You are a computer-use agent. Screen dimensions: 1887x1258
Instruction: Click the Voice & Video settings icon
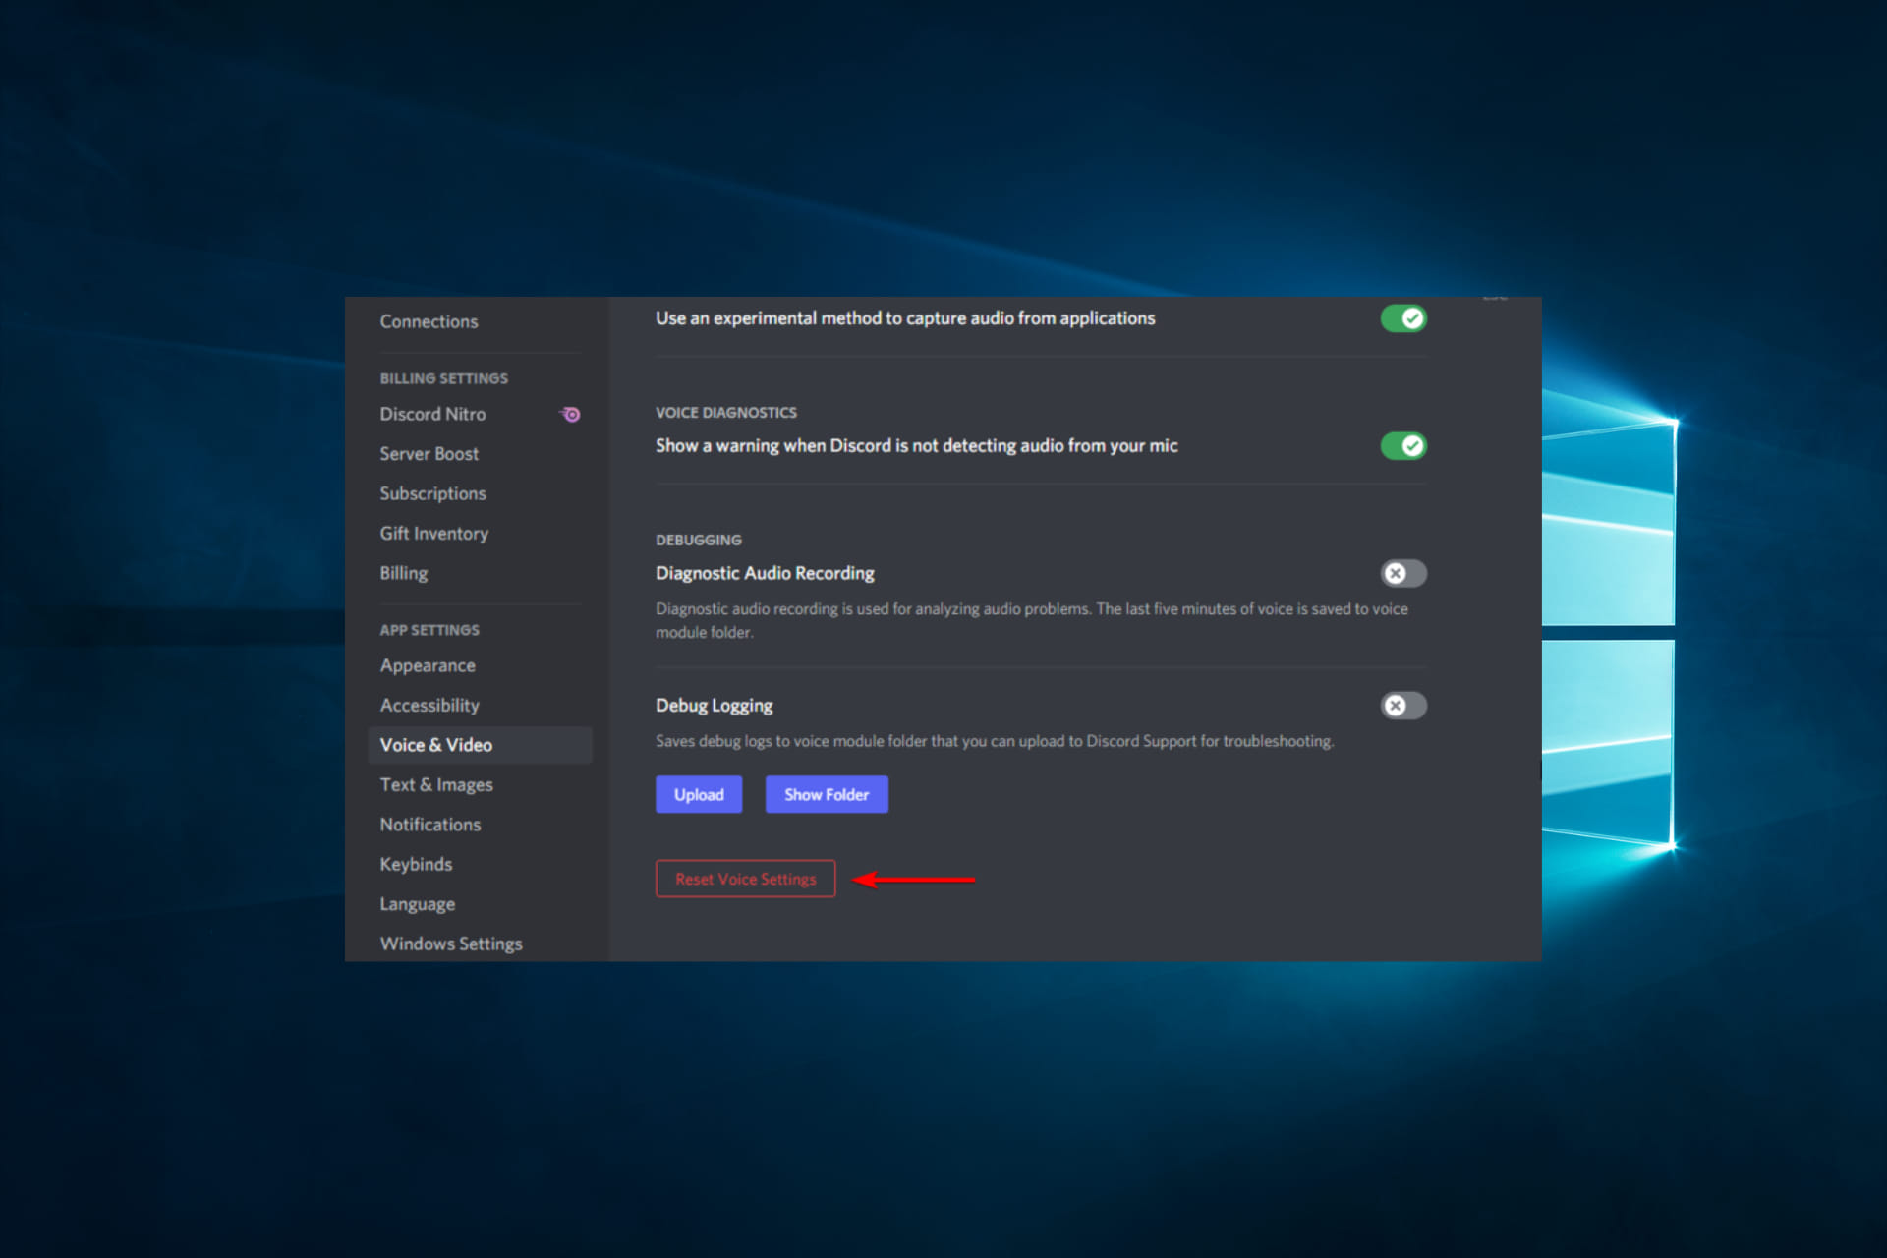[438, 744]
